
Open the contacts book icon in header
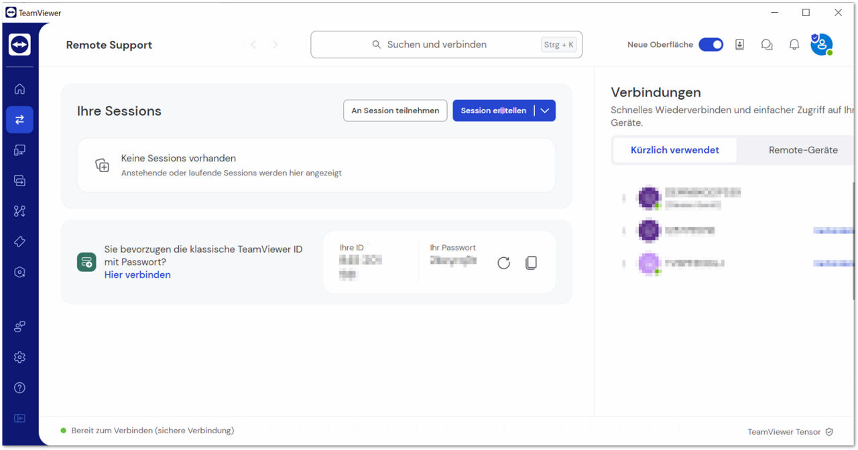pyautogui.click(x=739, y=45)
